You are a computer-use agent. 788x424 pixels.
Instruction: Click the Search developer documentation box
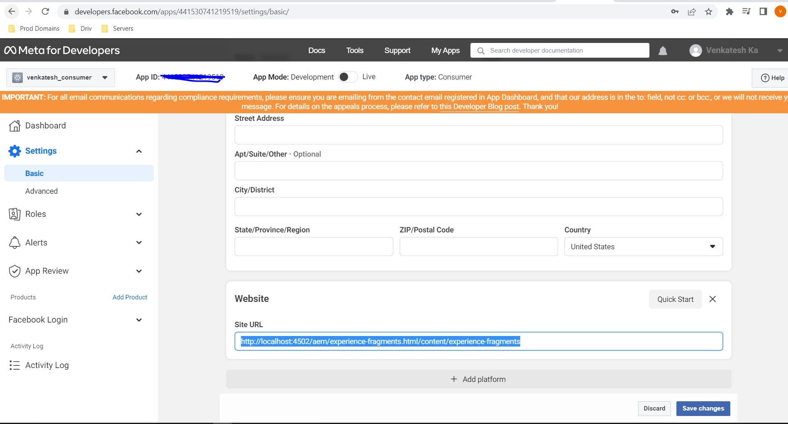[560, 51]
